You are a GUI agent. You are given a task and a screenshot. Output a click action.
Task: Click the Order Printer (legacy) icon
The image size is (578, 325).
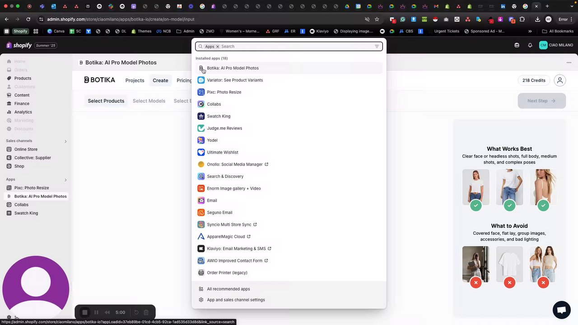(x=201, y=273)
